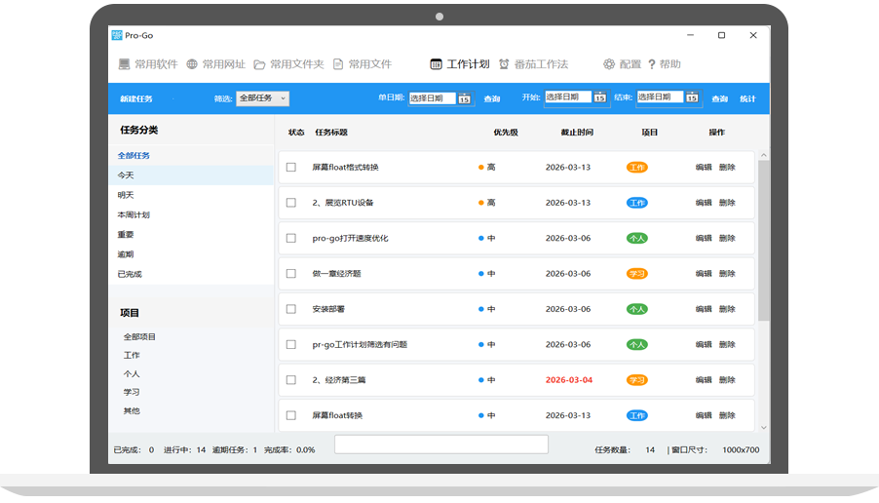Click the 开始 选择日期 field
Image resolution: width=879 pixels, height=503 pixels.
coord(568,97)
